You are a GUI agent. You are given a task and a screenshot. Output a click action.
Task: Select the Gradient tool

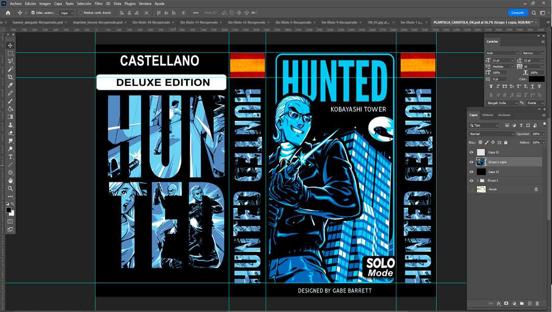(10, 117)
